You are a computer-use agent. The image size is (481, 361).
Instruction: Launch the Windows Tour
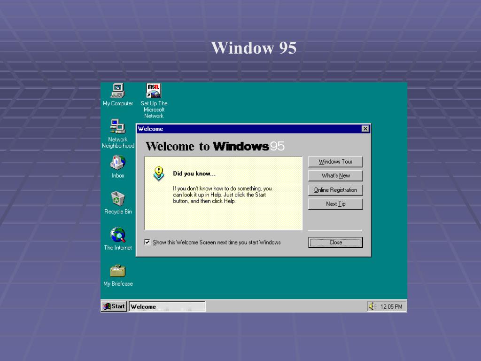(335, 162)
